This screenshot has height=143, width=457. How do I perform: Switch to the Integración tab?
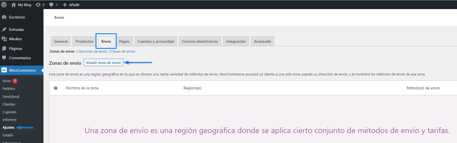pyautogui.click(x=236, y=41)
